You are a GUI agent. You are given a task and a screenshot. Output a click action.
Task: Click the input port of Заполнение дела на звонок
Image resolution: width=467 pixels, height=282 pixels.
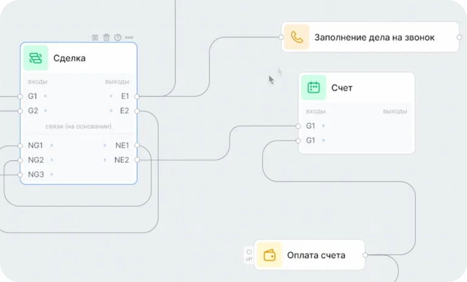click(x=282, y=37)
